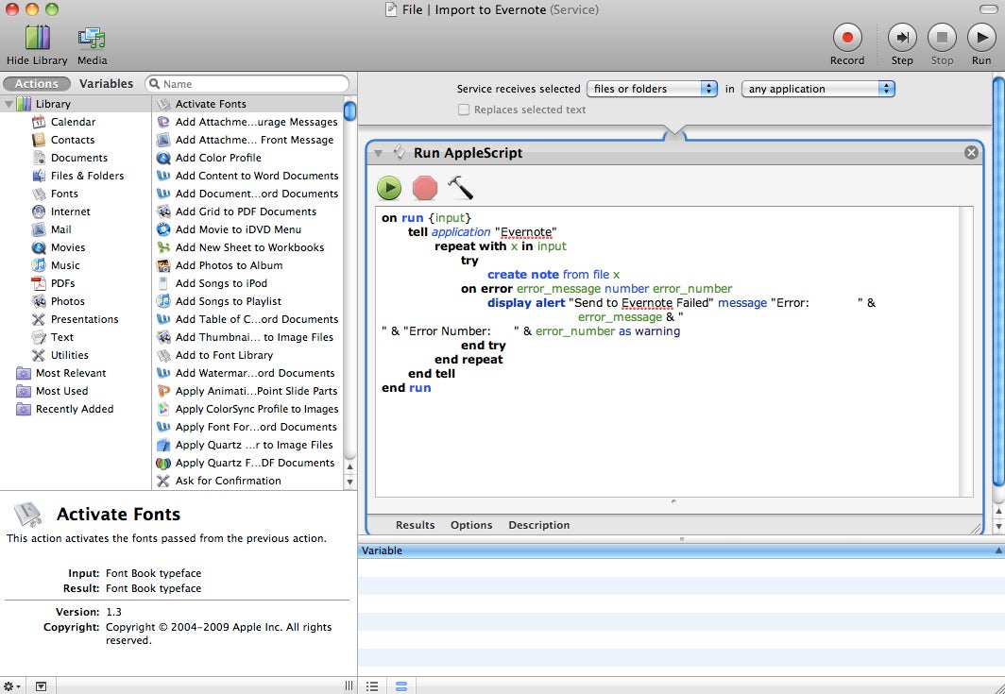Show the Description tab

point(538,525)
